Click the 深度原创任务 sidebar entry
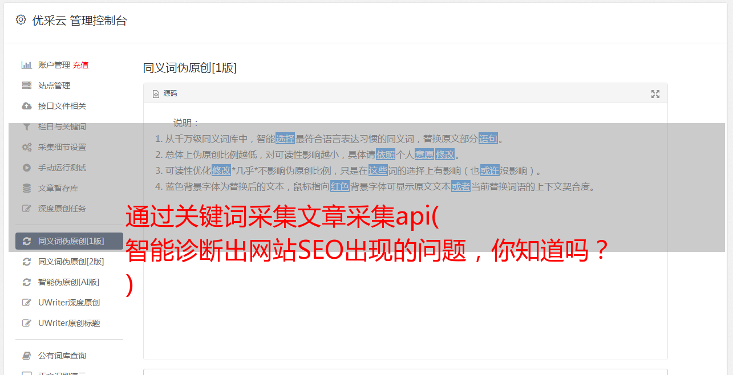This screenshot has width=733, height=375. point(69,209)
